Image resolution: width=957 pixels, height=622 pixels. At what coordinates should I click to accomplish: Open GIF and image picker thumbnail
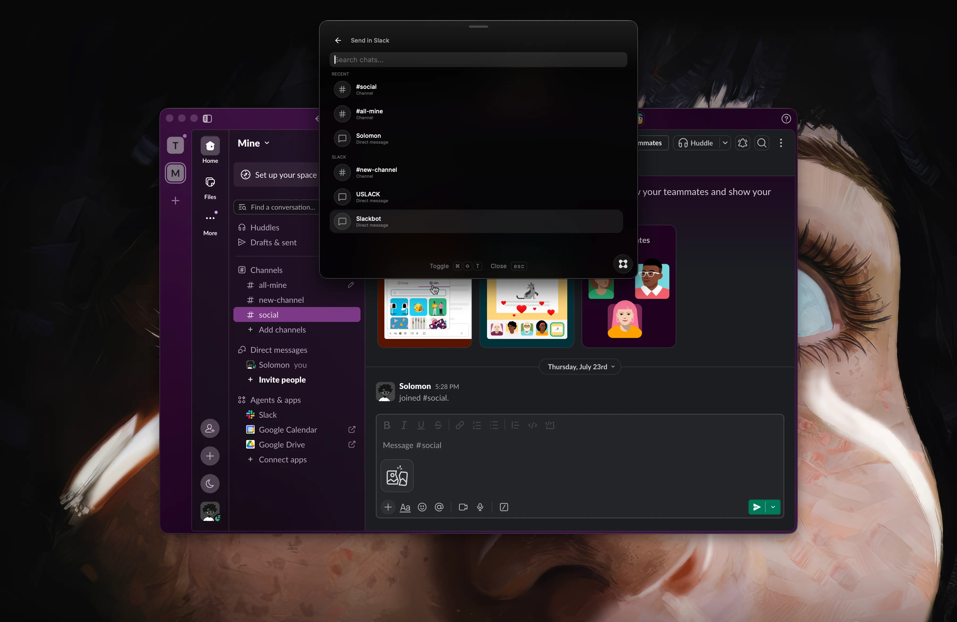(397, 476)
